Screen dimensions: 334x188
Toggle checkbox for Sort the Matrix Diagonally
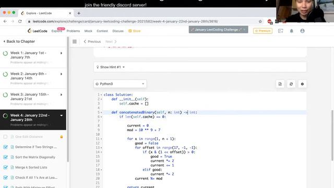[x=5, y=157]
